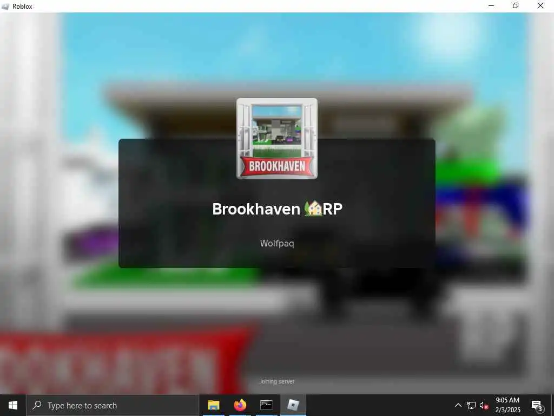Open the Windows Start menu
Viewport: 554px width, 416px height.
[13, 405]
